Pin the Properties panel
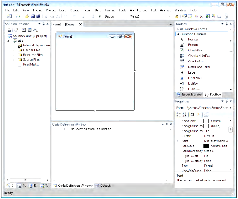Image resolution: width=238 pixels, height=199 pixels. click(x=226, y=101)
